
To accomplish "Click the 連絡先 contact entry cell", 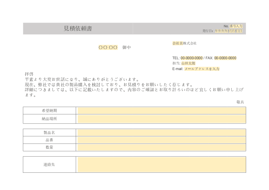I will tap(161, 164).
